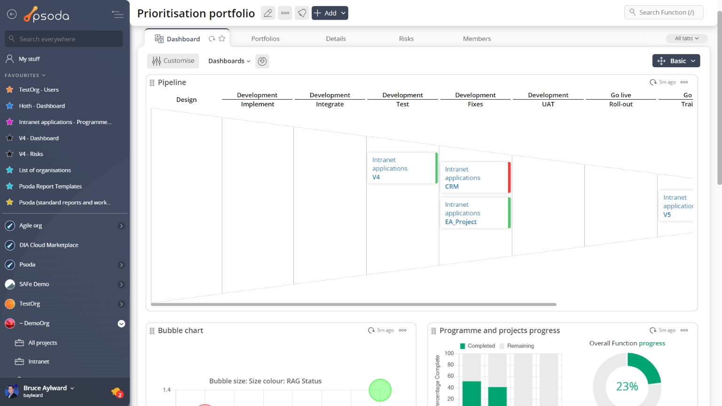Open the three-dots more menu beside title
The width and height of the screenshot is (722, 406).
point(285,13)
